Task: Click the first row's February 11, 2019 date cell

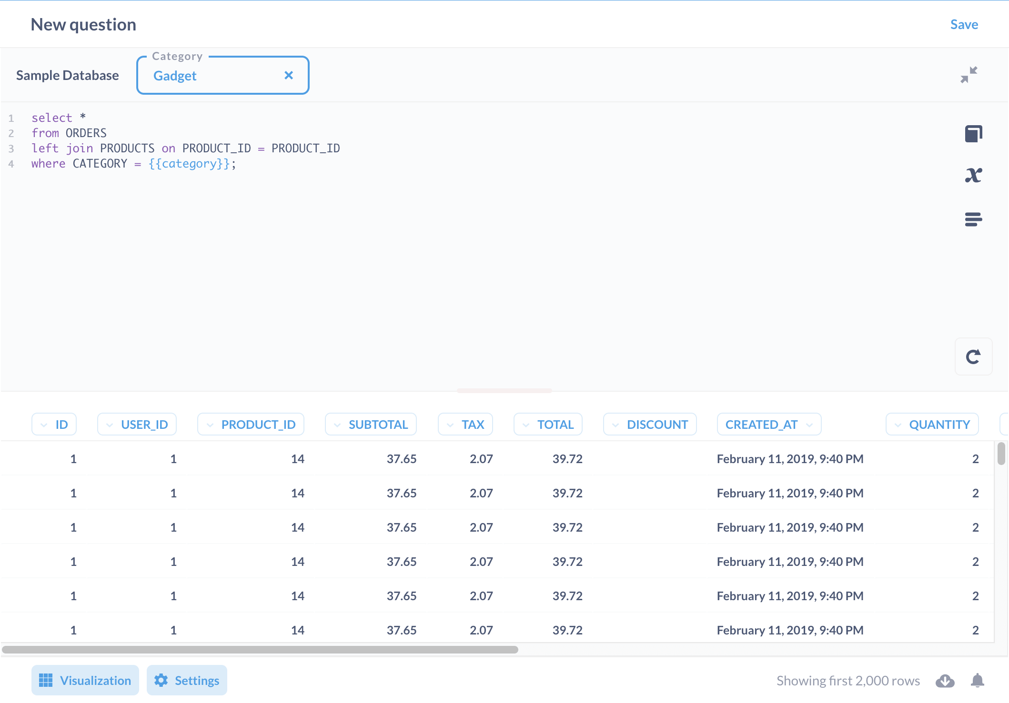Action: [790, 459]
